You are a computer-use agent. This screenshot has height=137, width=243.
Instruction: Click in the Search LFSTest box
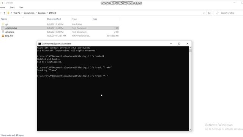click(229, 13)
